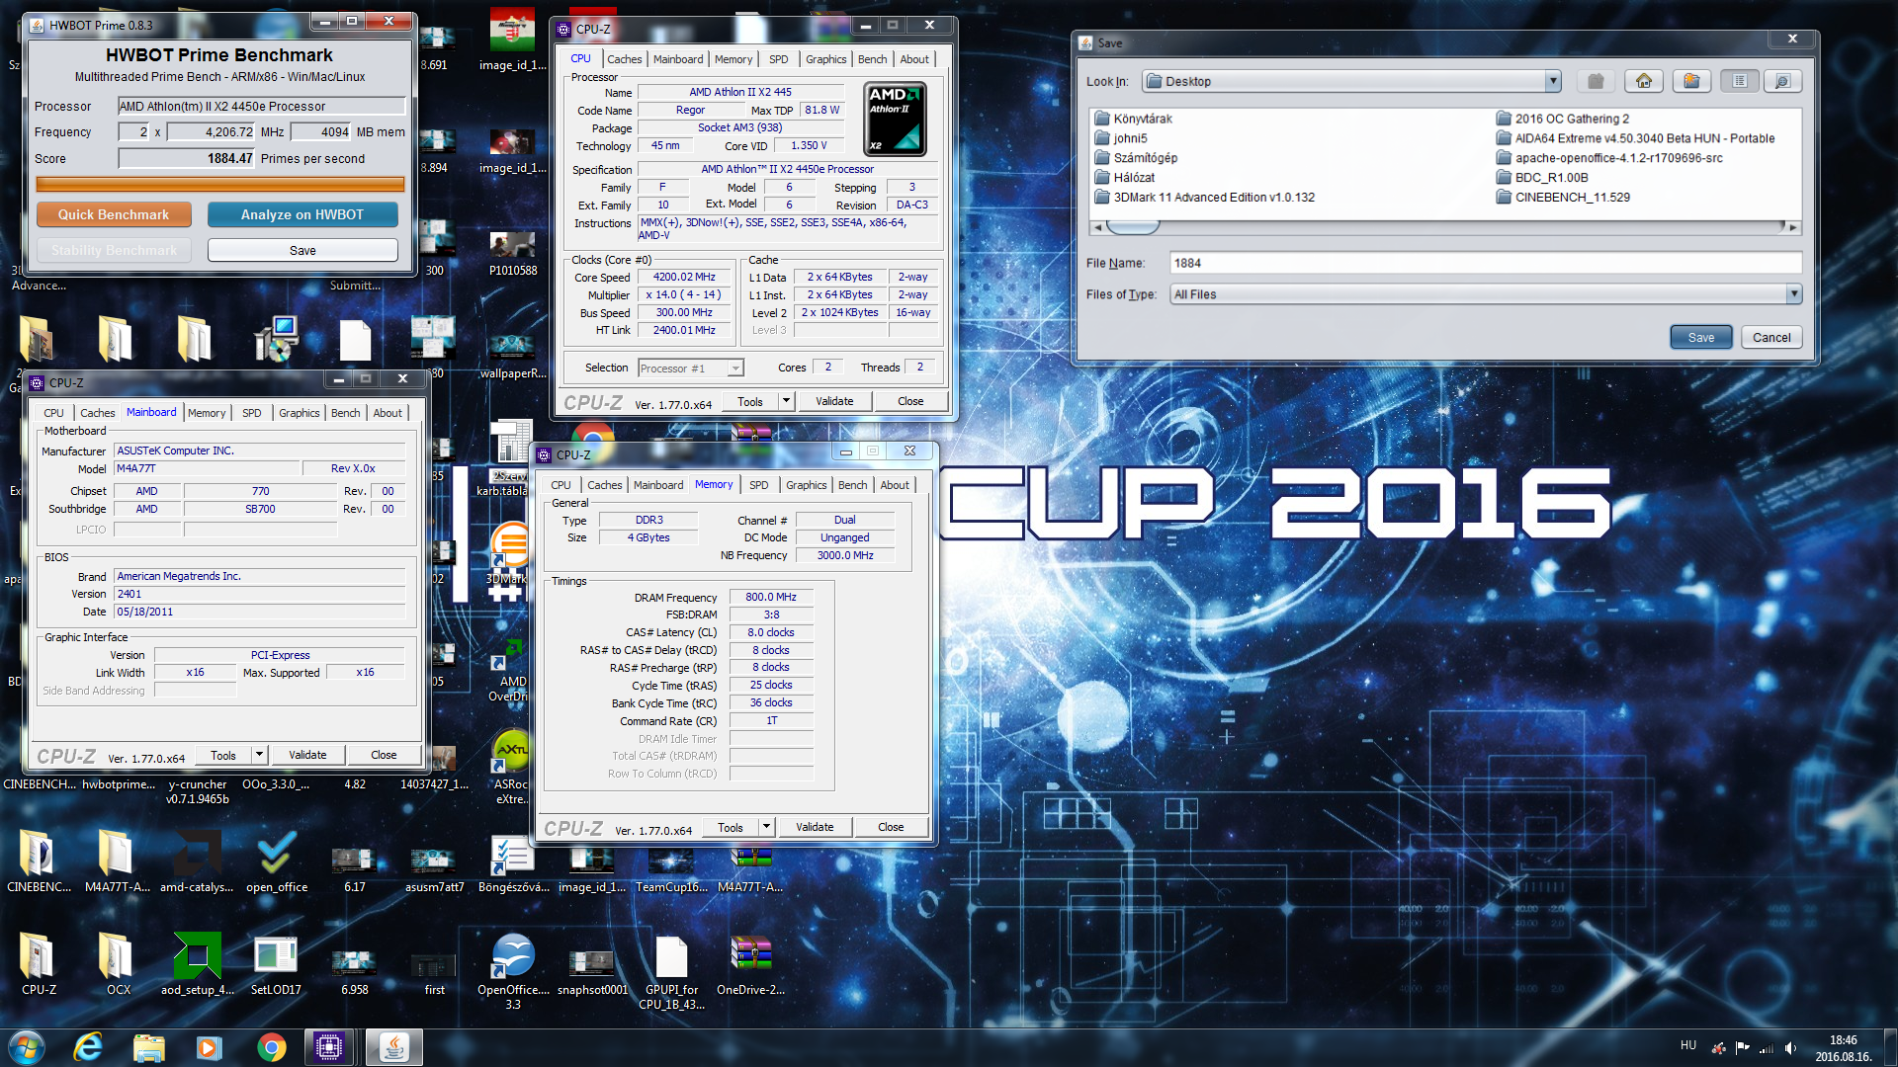
Task: Switch to CPU-Z taskbar icon
Action: pyautogui.click(x=329, y=1047)
